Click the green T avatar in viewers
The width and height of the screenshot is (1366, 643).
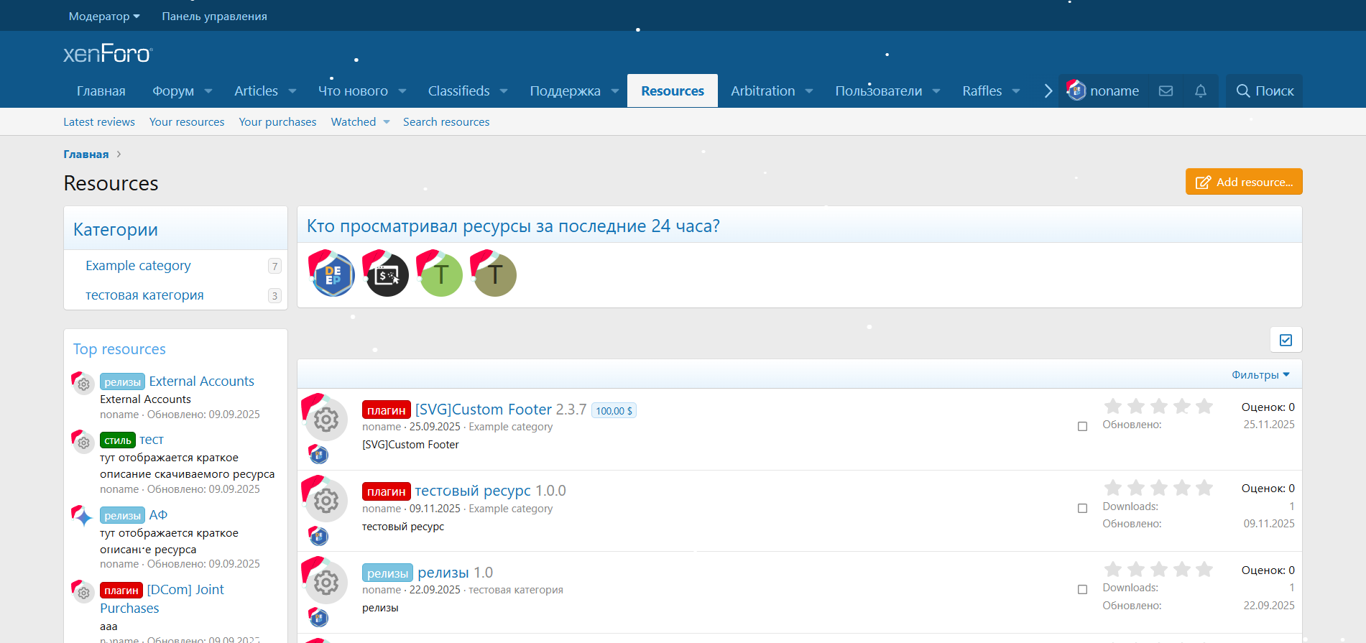tap(440, 275)
